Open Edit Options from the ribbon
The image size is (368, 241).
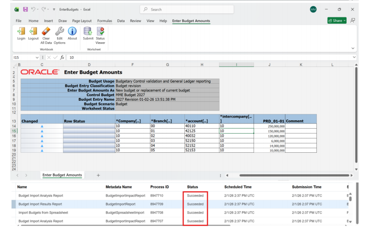point(59,32)
